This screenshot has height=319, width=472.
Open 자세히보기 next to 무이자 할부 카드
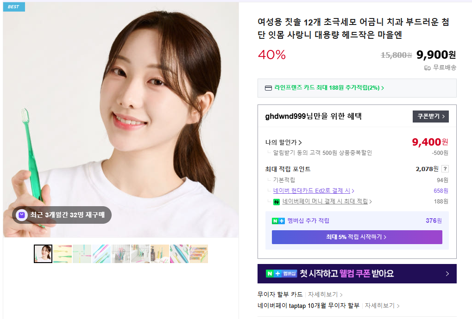click(x=325, y=294)
